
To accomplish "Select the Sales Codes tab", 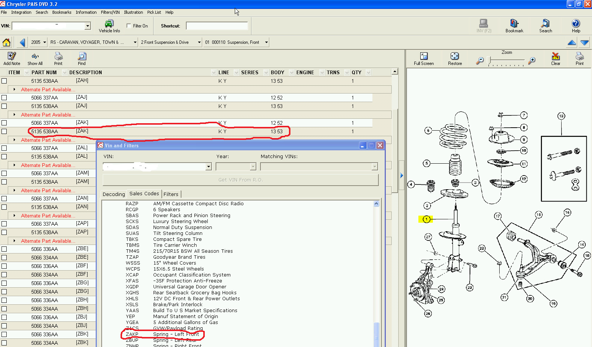I will coord(144,193).
